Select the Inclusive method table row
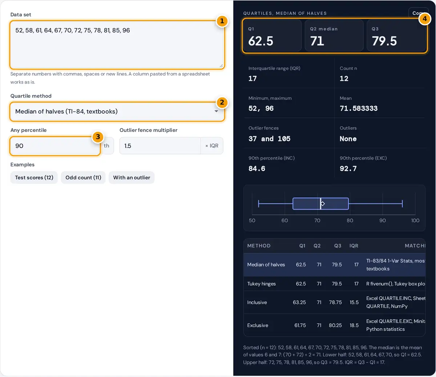Screen dimensions: 436x377 (x=334, y=302)
